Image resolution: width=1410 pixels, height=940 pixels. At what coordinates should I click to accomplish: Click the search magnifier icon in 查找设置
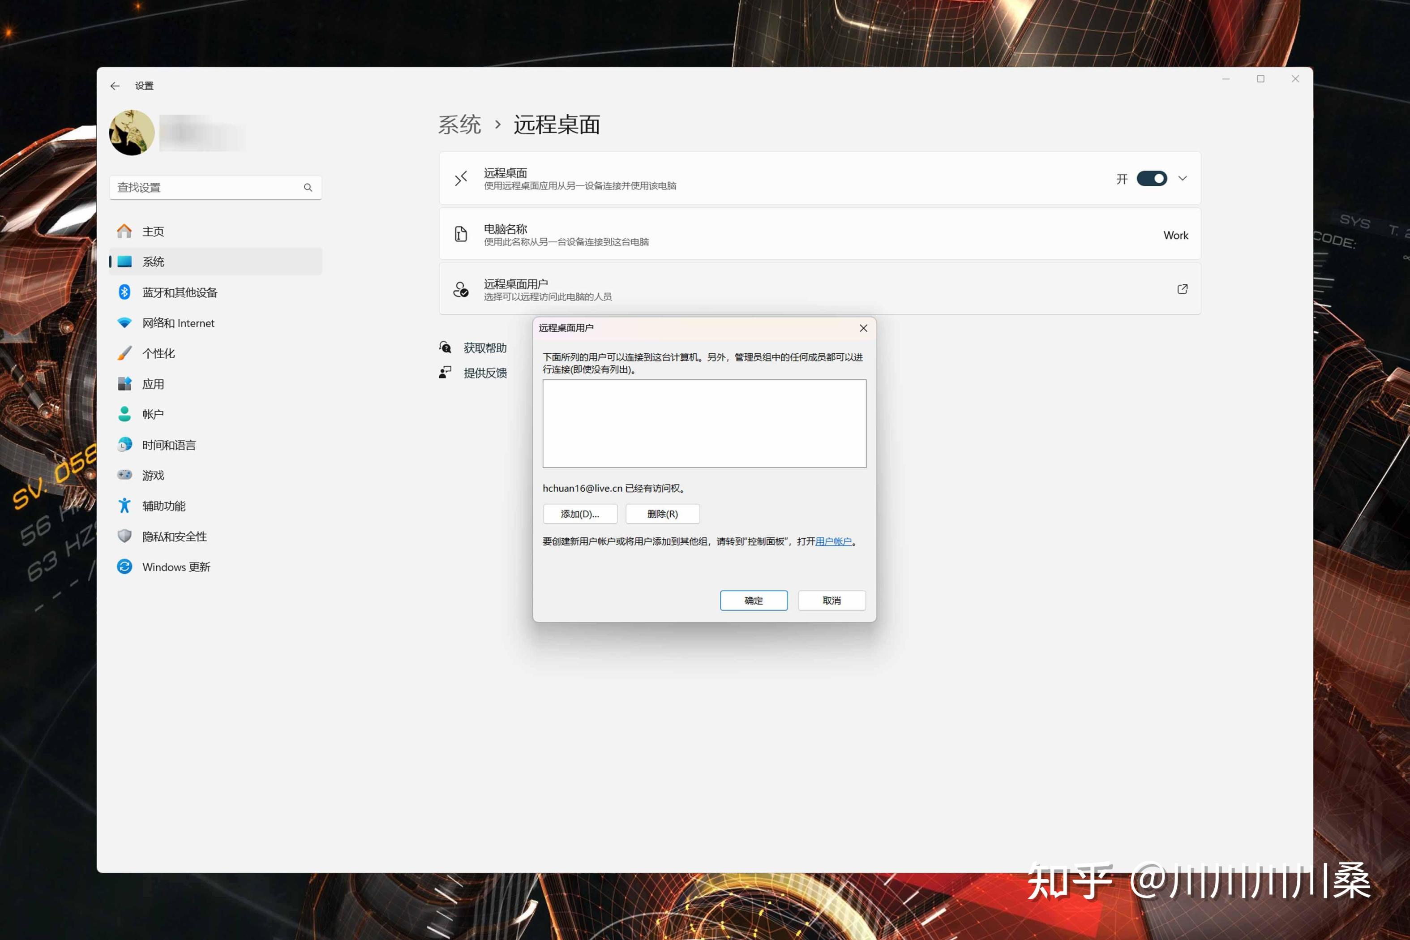pyautogui.click(x=308, y=188)
